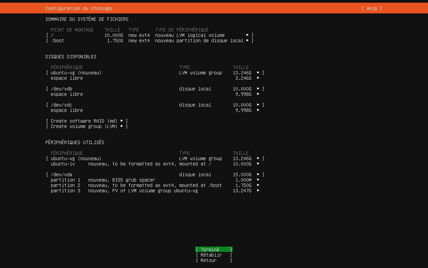Open the /dev/vdb disk menu
This screenshot has width=428, height=268.
(155, 89)
